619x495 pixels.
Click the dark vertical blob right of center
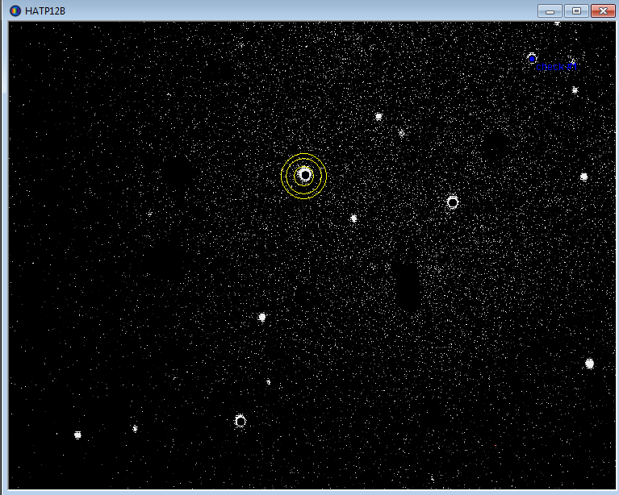point(408,286)
